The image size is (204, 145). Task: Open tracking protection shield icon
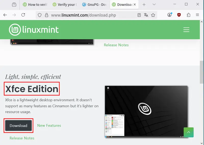40,15
